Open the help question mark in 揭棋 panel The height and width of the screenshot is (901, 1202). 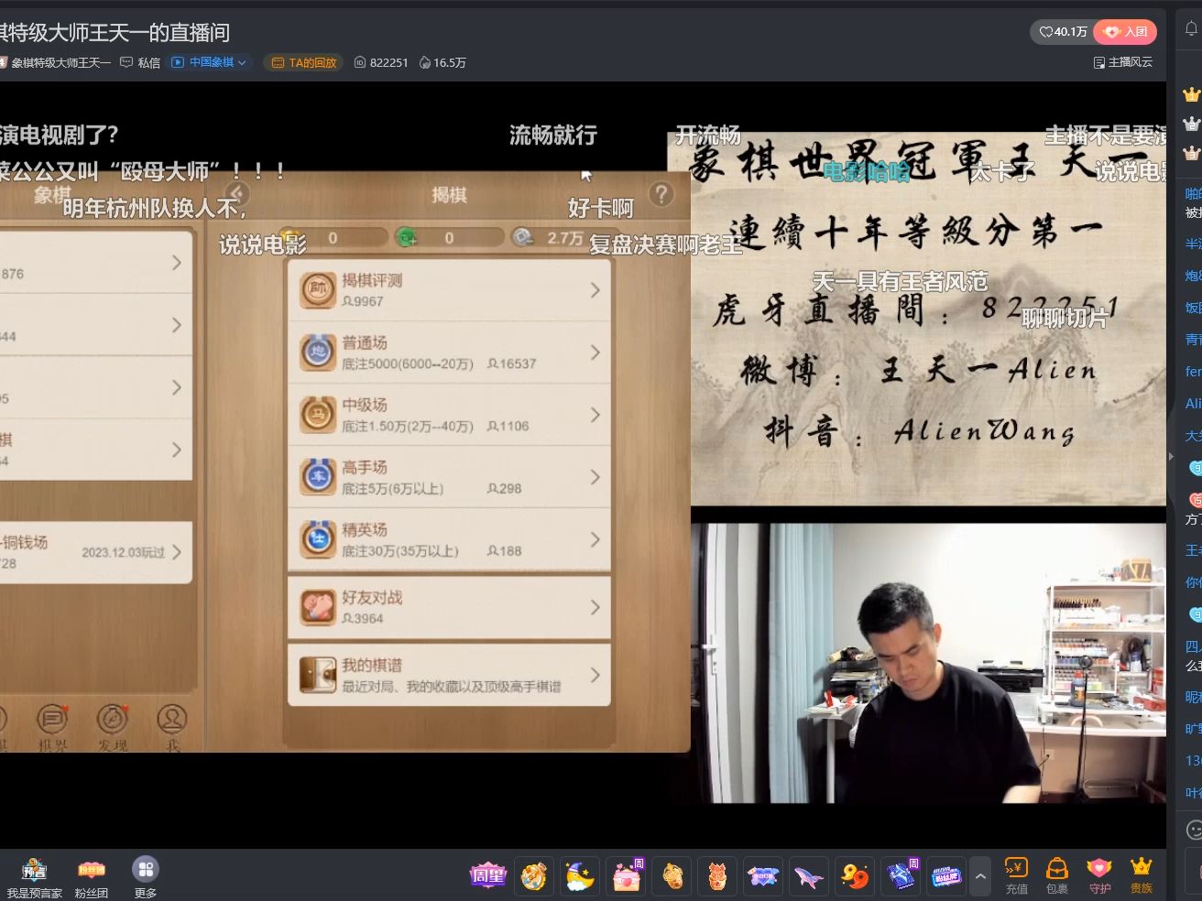point(661,194)
